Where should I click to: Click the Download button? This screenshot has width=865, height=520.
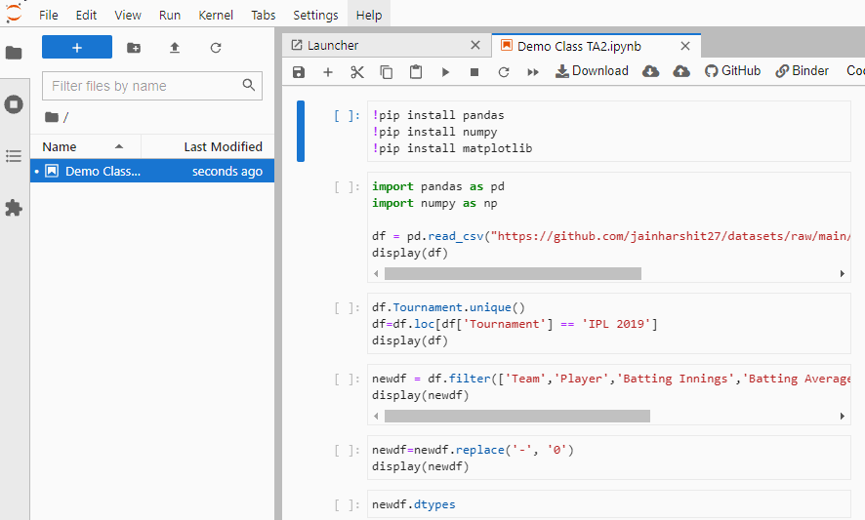(x=592, y=71)
